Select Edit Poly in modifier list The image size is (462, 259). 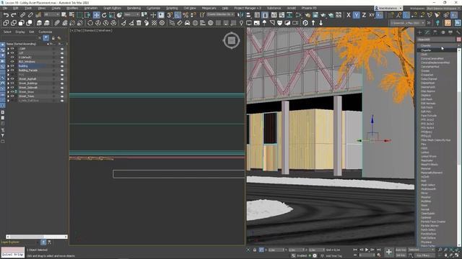click(x=426, y=112)
